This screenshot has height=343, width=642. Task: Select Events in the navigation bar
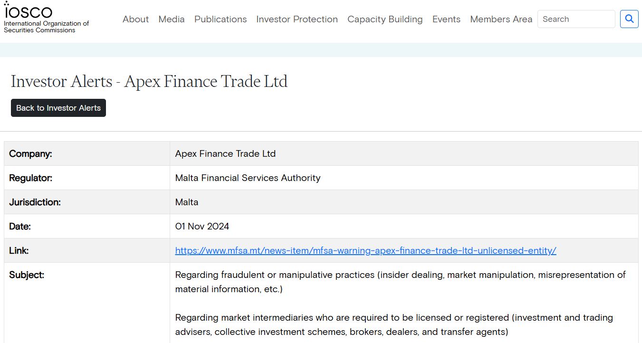[x=446, y=19]
